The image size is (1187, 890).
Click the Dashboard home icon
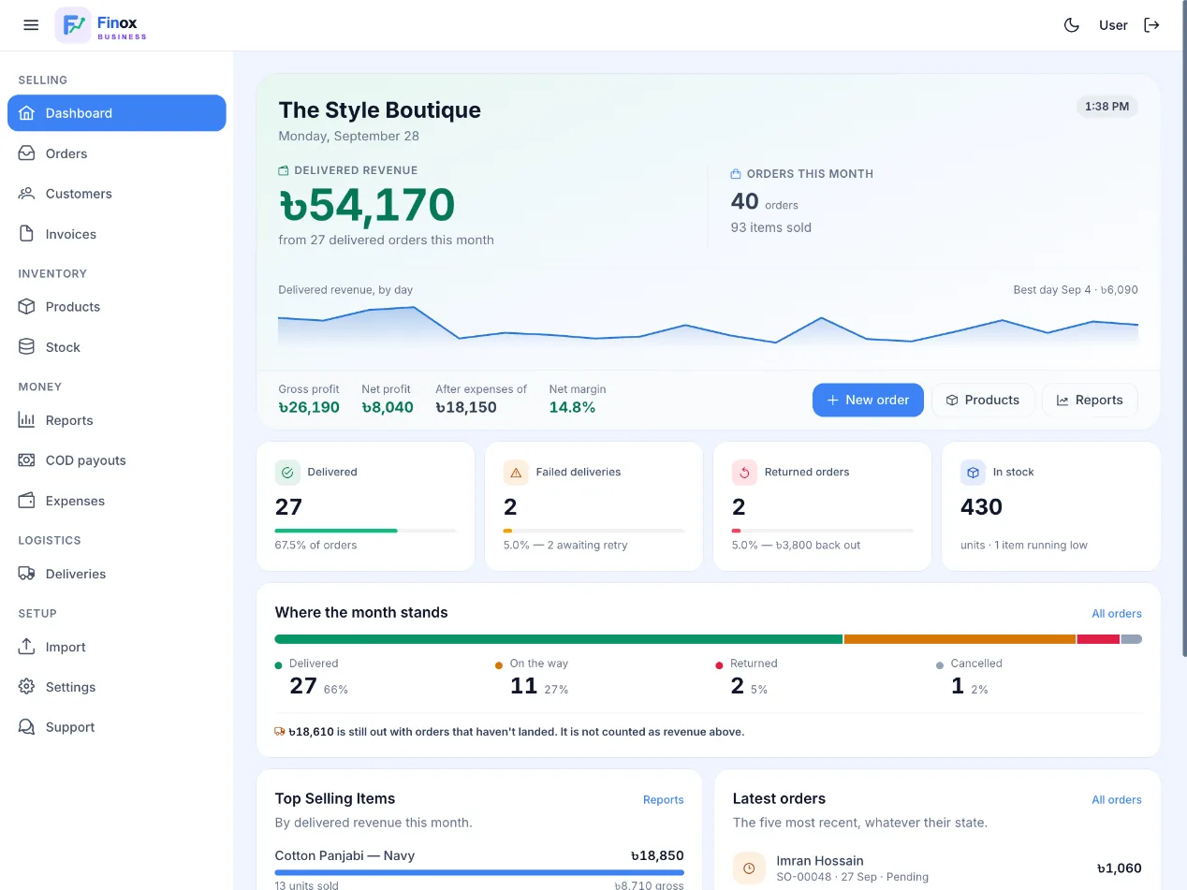click(x=27, y=113)
